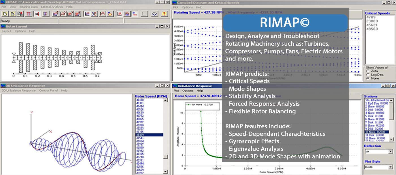Toggle the 3D response toolbar icon
The height and width of the screenshot is (175, 396).
tap(134, 14)
